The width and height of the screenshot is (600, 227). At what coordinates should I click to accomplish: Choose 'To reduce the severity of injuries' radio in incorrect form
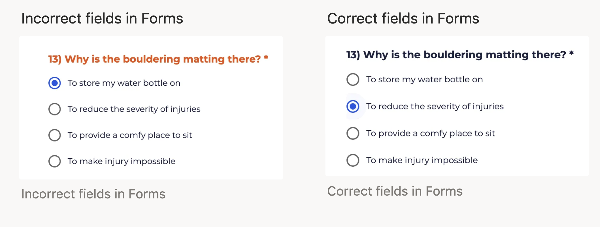point(55,109)
